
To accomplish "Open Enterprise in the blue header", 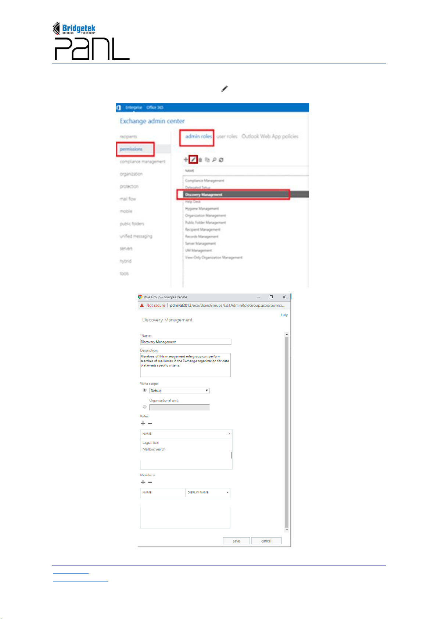I will [134, 108].
